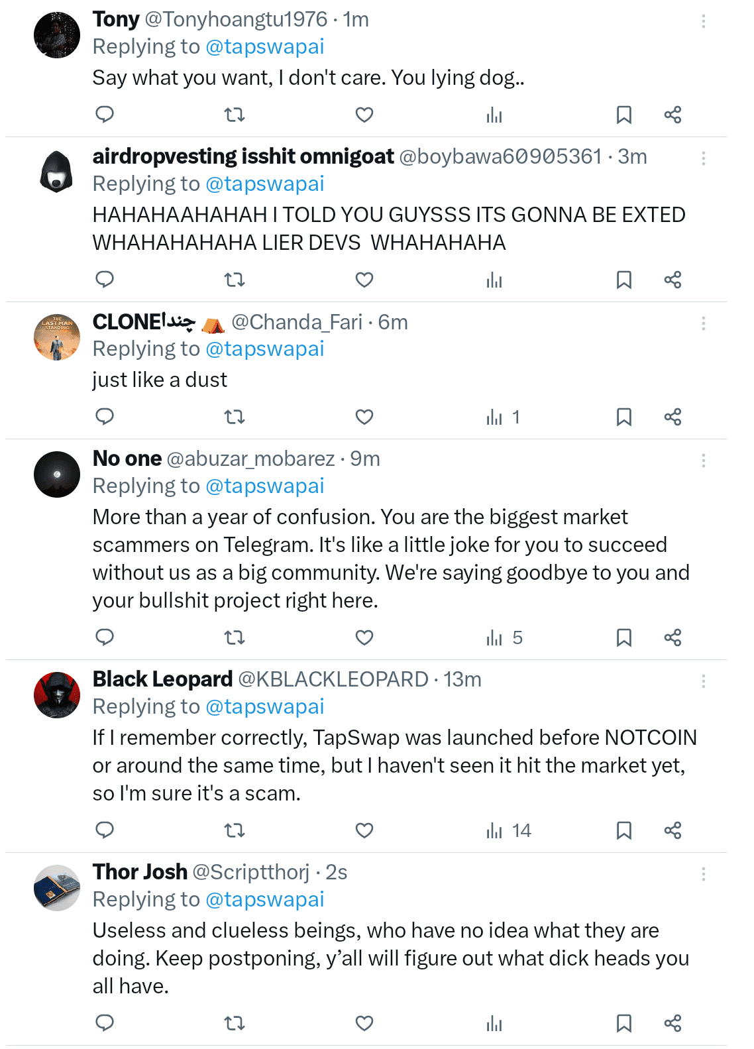Open the Black Leopard username link
This screenshot has height=1049, width=754.
tap(162, 679)
